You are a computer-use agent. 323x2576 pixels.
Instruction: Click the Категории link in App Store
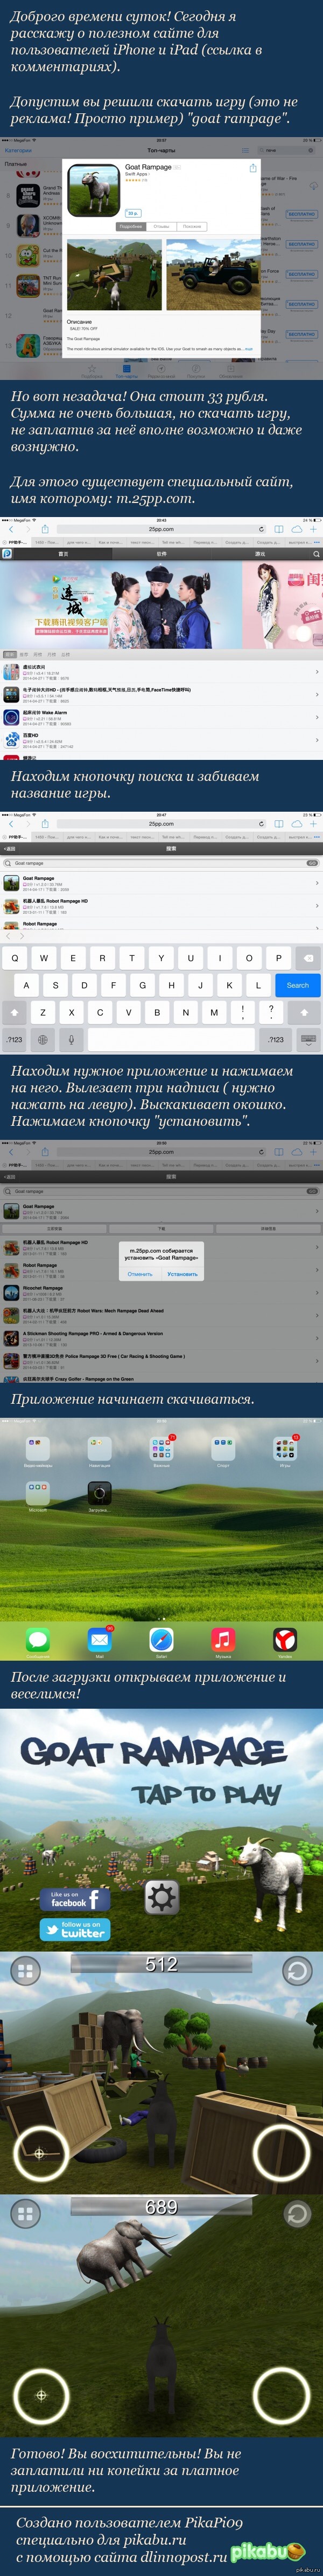[18, 150]
